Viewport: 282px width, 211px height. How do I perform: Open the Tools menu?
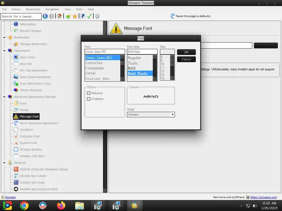click(79, 9)
